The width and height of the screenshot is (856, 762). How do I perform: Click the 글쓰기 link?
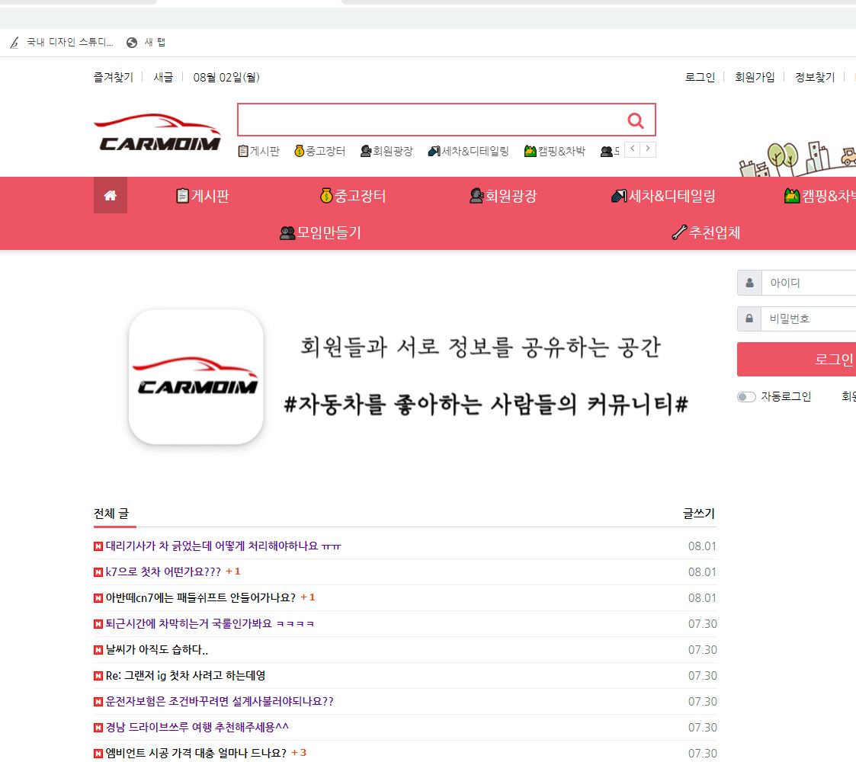[699, 514]
